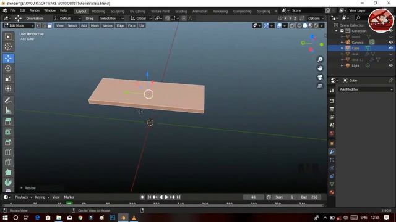This screenshot has height=222, width=396.
Task: Toggle the camera view gizmo
Action: pyautogui.click(x=320, y=77)
